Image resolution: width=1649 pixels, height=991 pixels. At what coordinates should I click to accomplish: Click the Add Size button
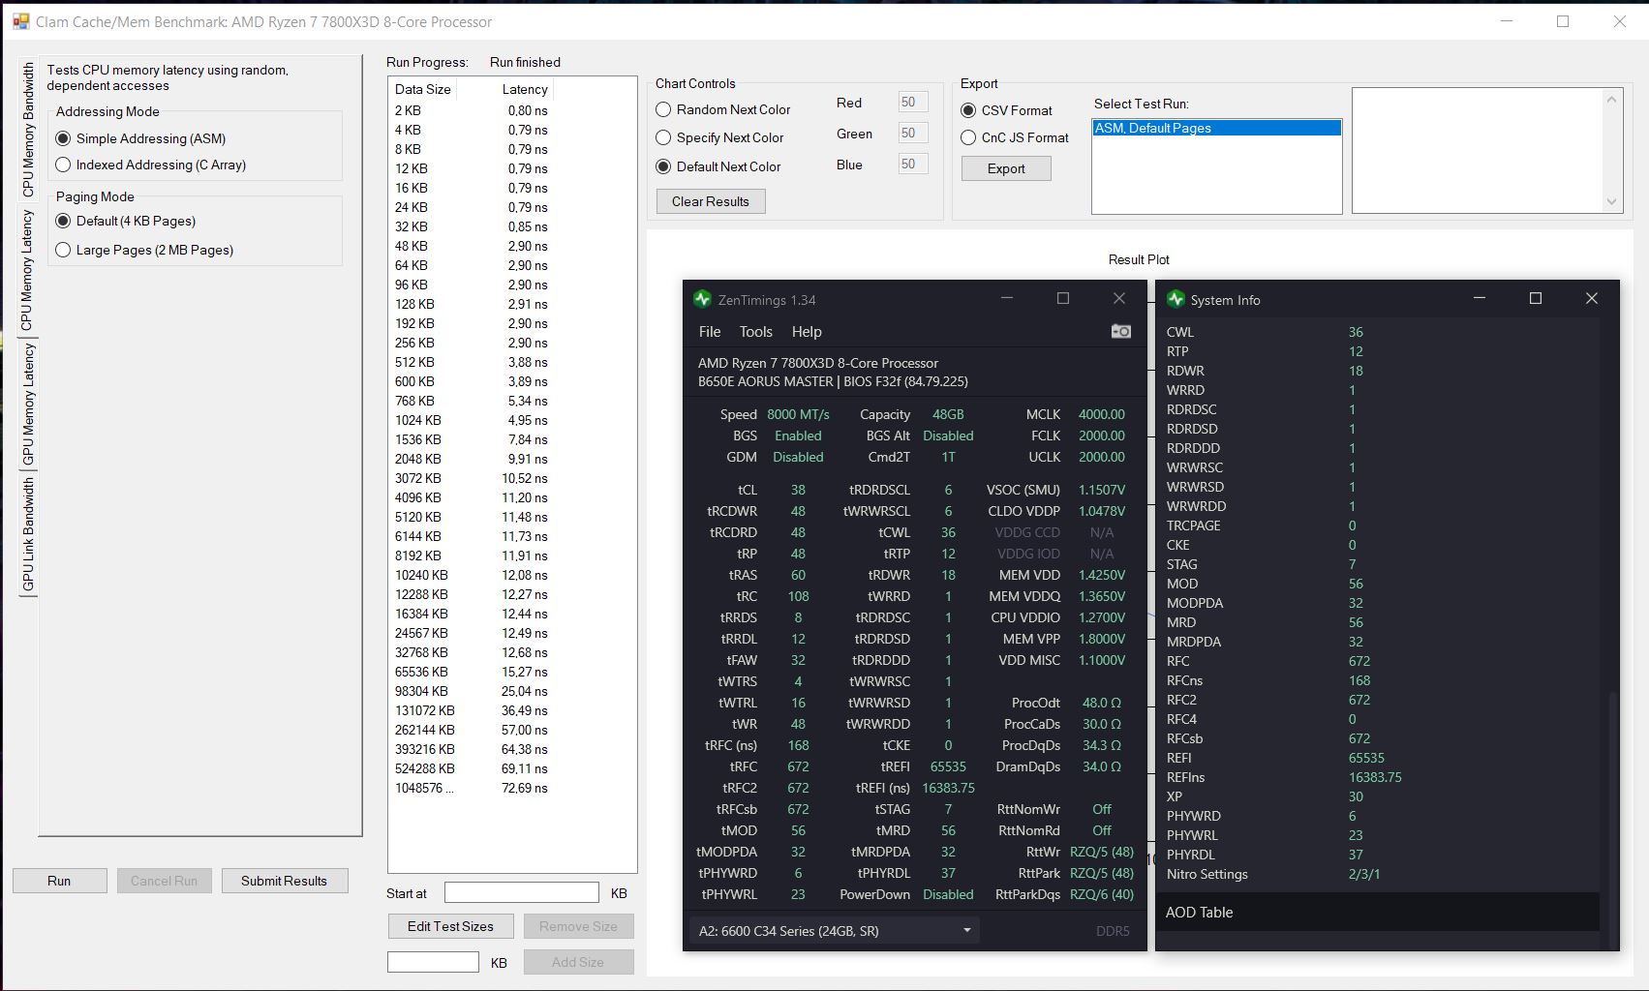pyautogui.click(x=578, y=962)
